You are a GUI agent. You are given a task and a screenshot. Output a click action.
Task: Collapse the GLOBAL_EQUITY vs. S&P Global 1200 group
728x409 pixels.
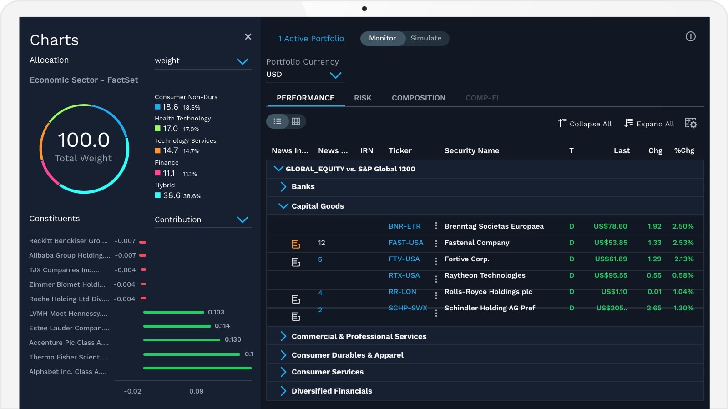(x=278, y=169)
